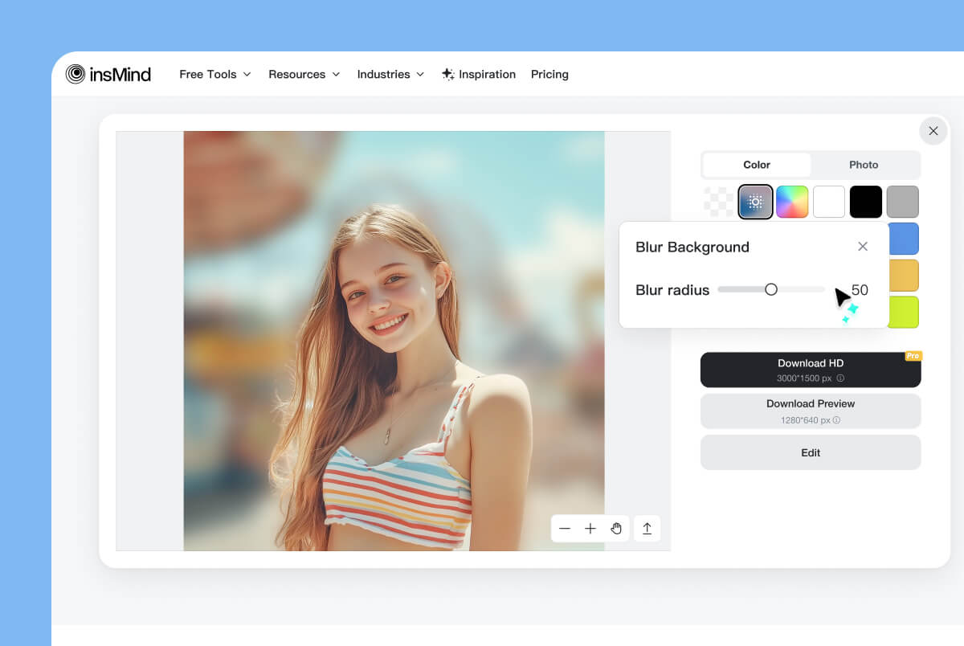Click the upload image arrow icon
Image resolution: width=964 pixels, height=646 pixels.
pyautogui.click(x=647, y=529)
